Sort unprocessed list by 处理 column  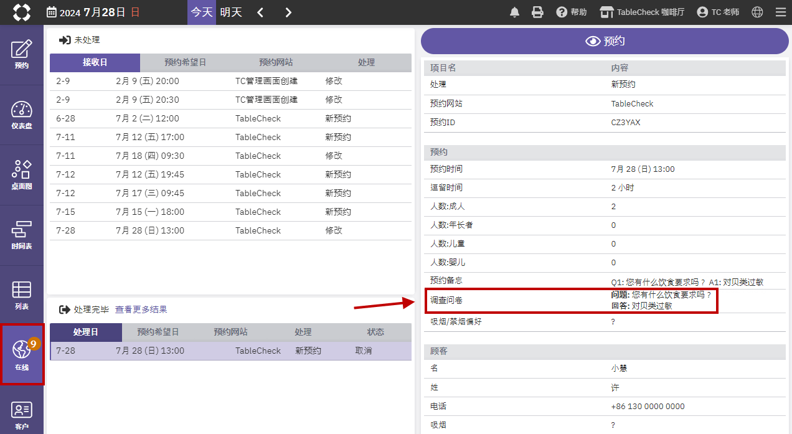coord(366,62)
